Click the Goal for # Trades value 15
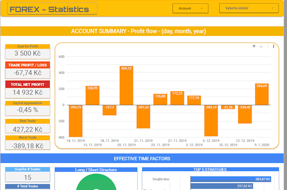The height and width of the screenshot is (190, 287). coord(27,177)
